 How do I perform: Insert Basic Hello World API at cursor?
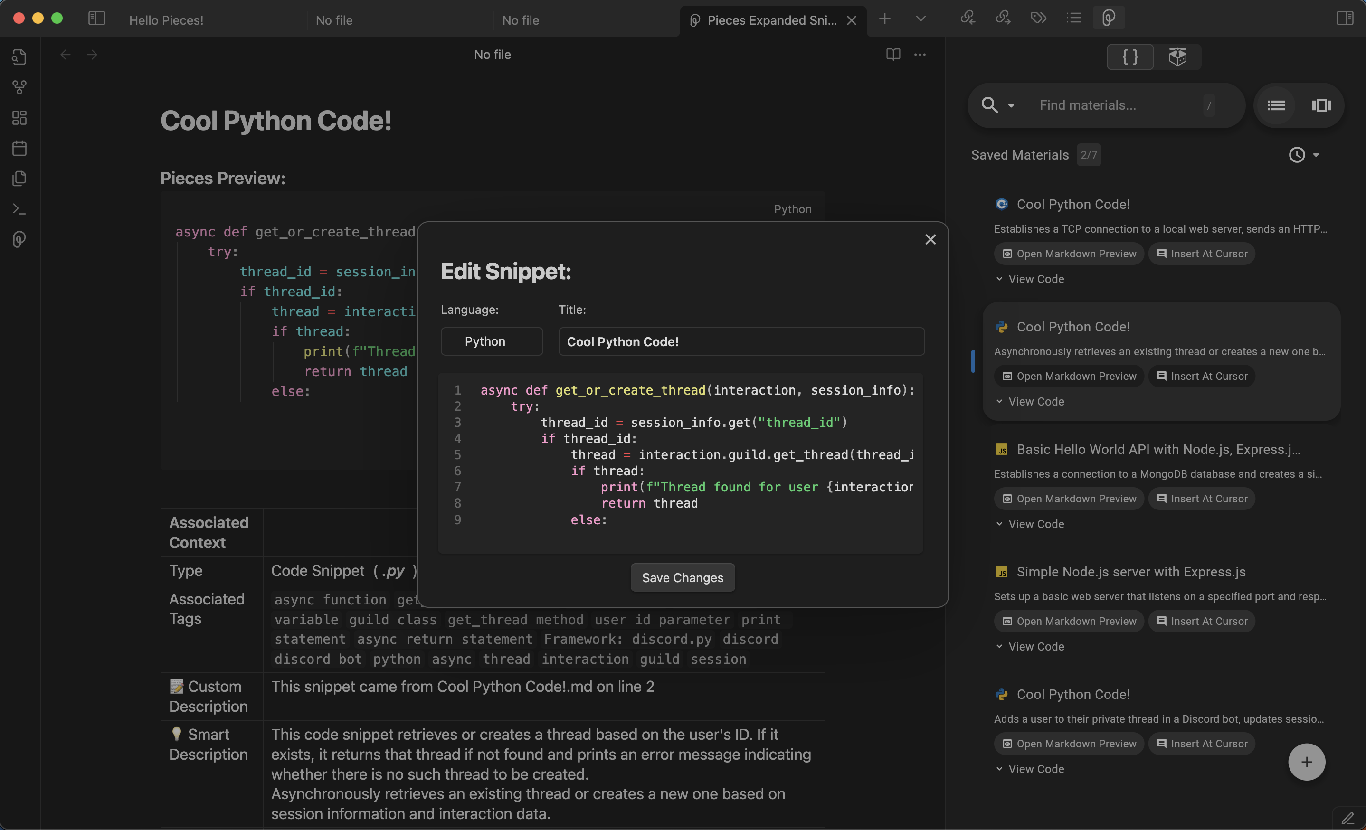[x=1201, y=498]
